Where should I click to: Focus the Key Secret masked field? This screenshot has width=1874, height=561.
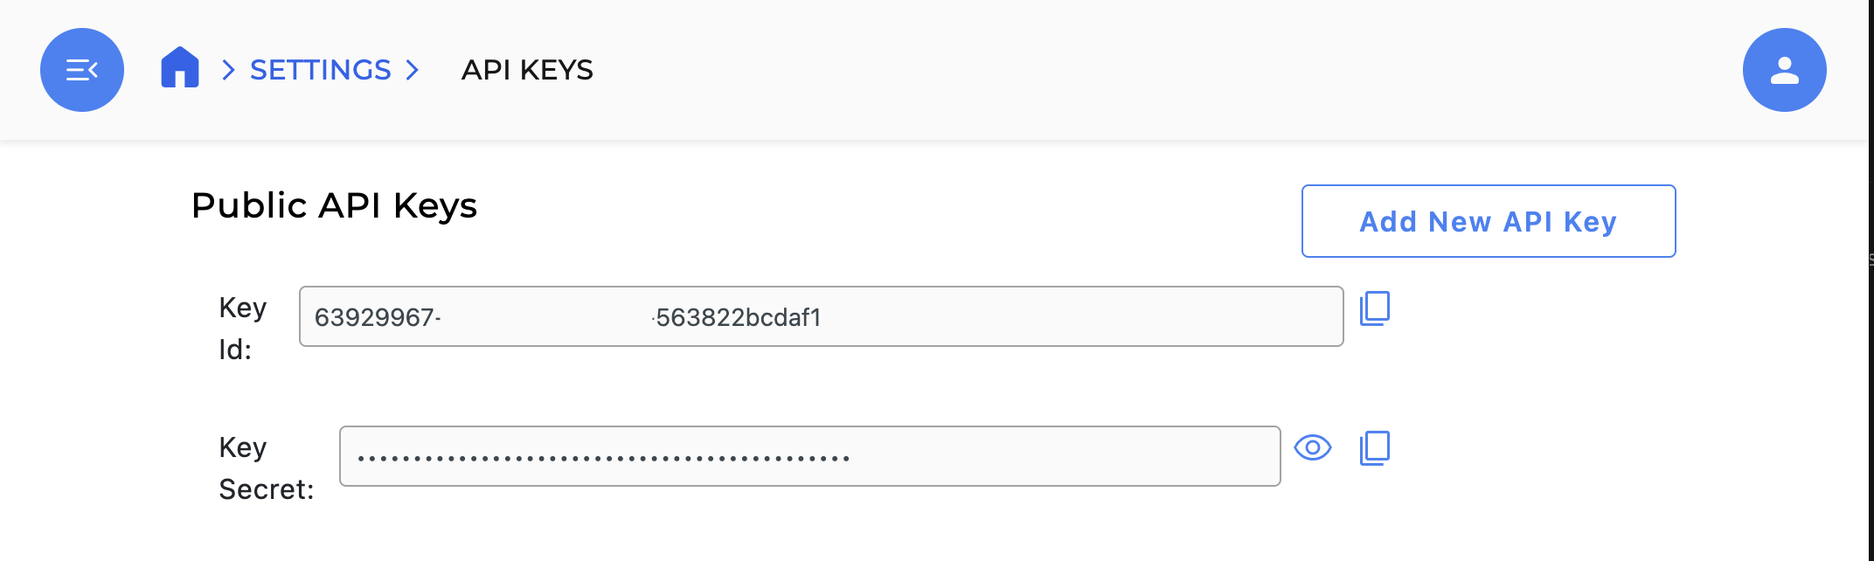point(1049,456)
